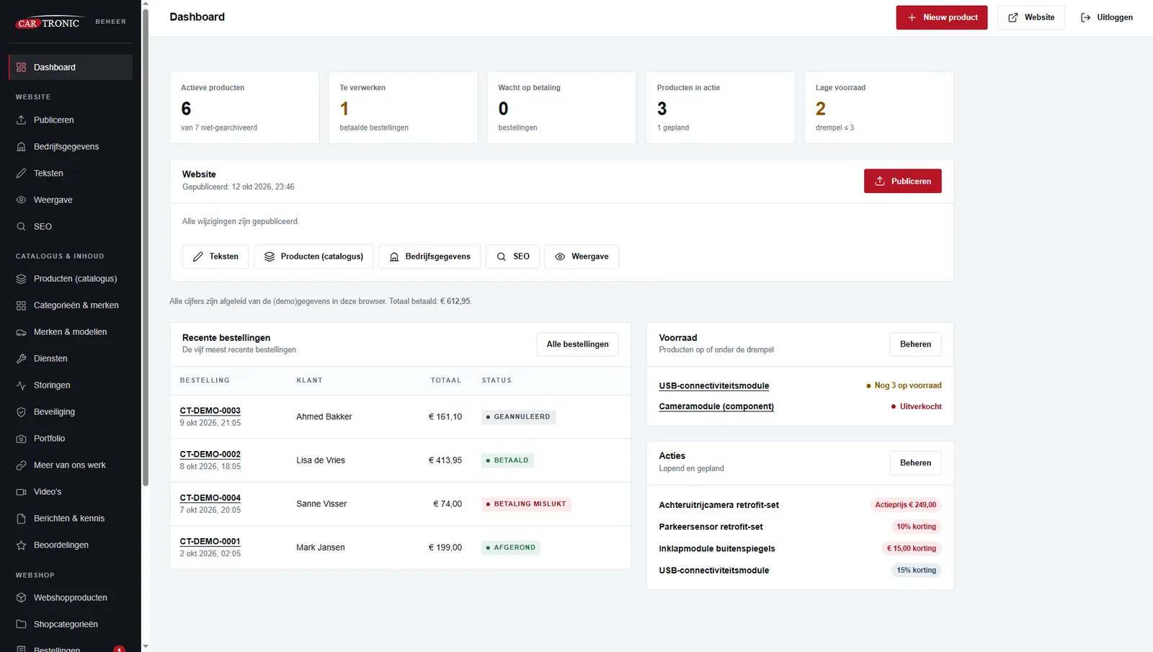The image size is (1153, 652).
Task: Open Cameramodule (component) stock link
Action: [716, 406]
